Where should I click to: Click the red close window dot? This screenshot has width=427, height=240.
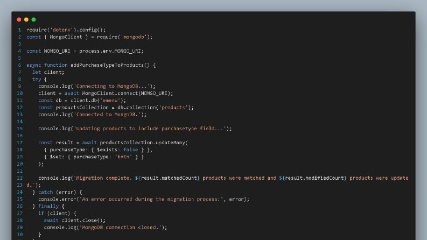[x=19, y=19]
